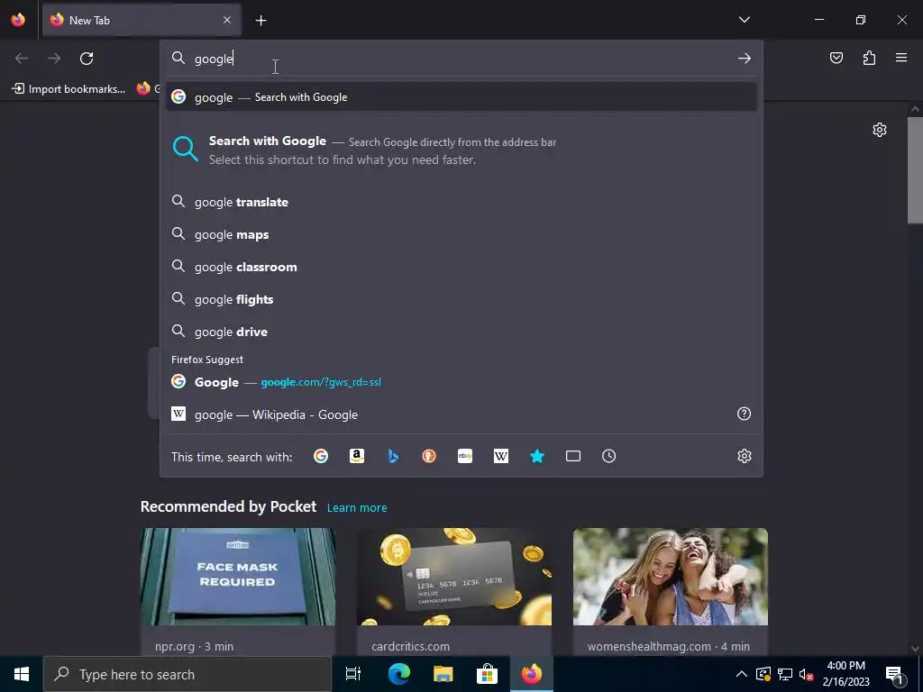
Task: Click the back navigation arrow
Action: [22, 59]
